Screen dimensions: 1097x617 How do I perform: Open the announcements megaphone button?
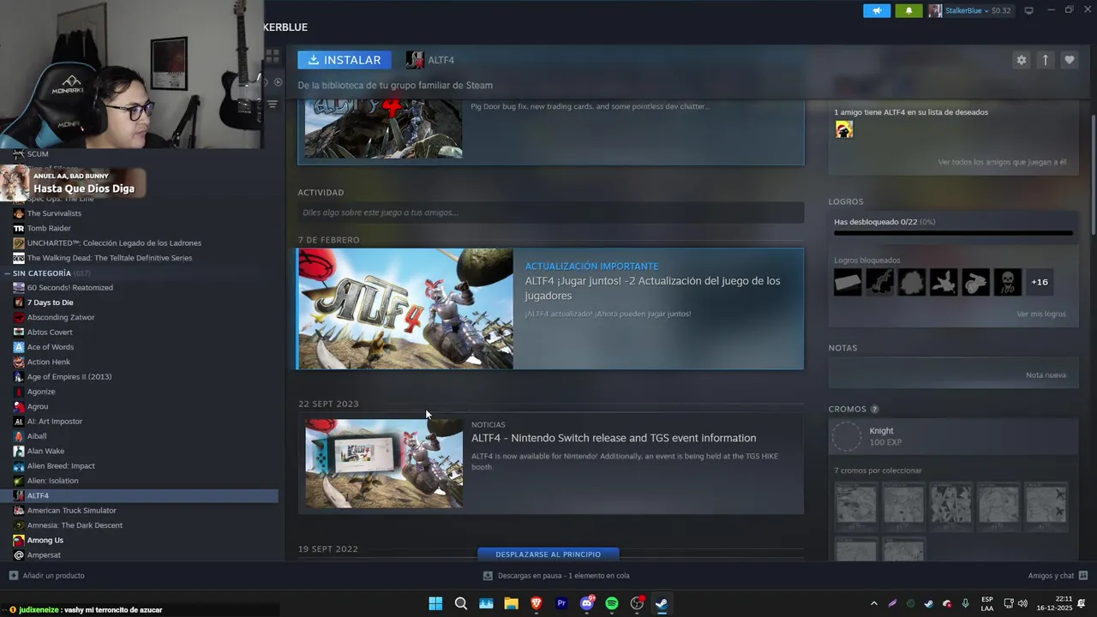tap(876, 10)
